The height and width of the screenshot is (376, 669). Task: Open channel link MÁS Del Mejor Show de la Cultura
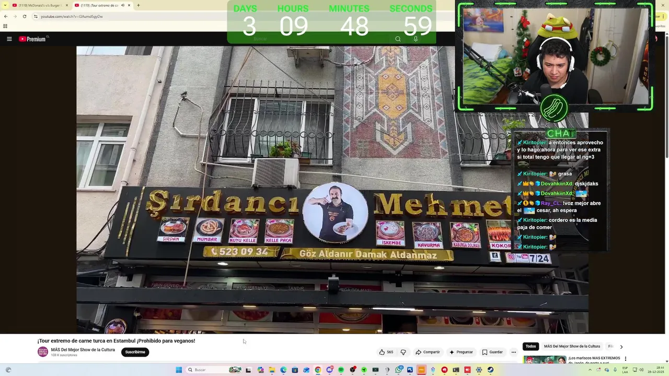[x=83, y=350]
